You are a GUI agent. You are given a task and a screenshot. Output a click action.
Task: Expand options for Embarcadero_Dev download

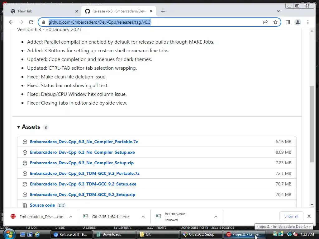click(71, 217)
